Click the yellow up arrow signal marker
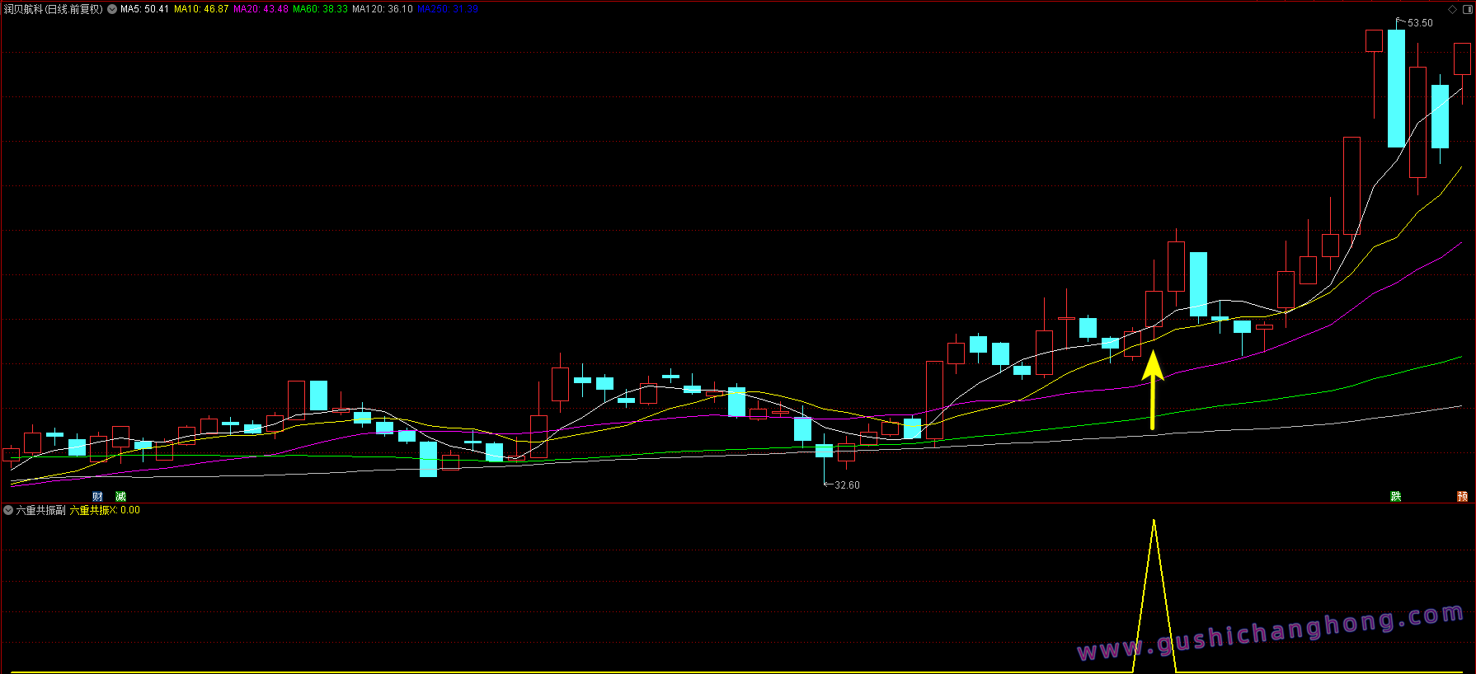 1153,389
